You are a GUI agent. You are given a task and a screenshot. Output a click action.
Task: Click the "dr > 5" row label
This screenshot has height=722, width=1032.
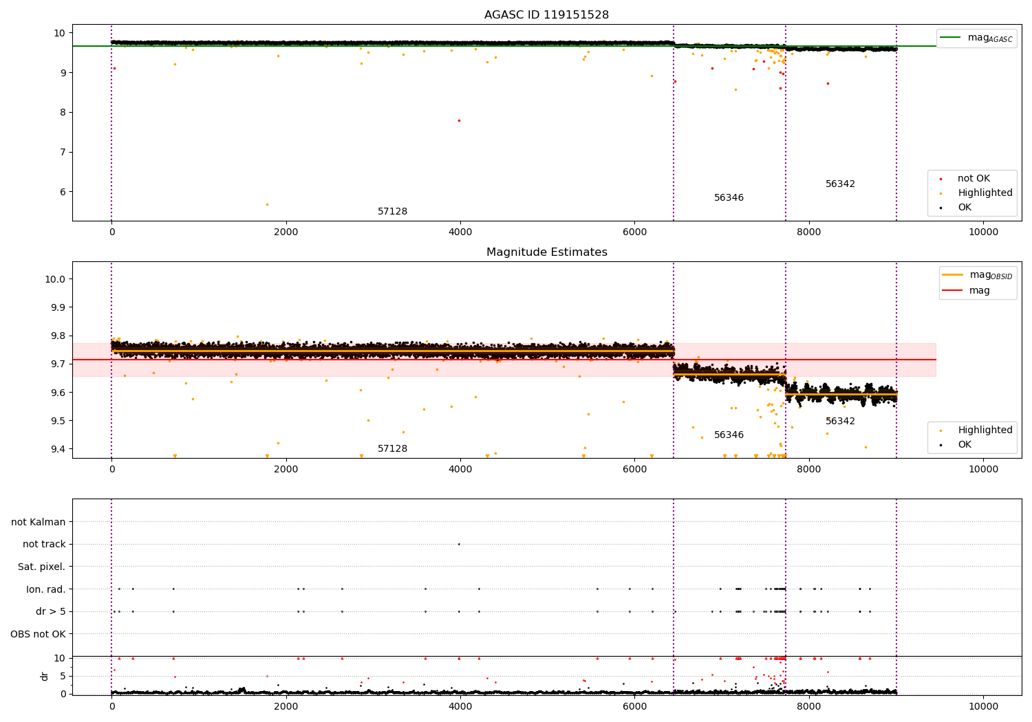(x=51, y=612)
